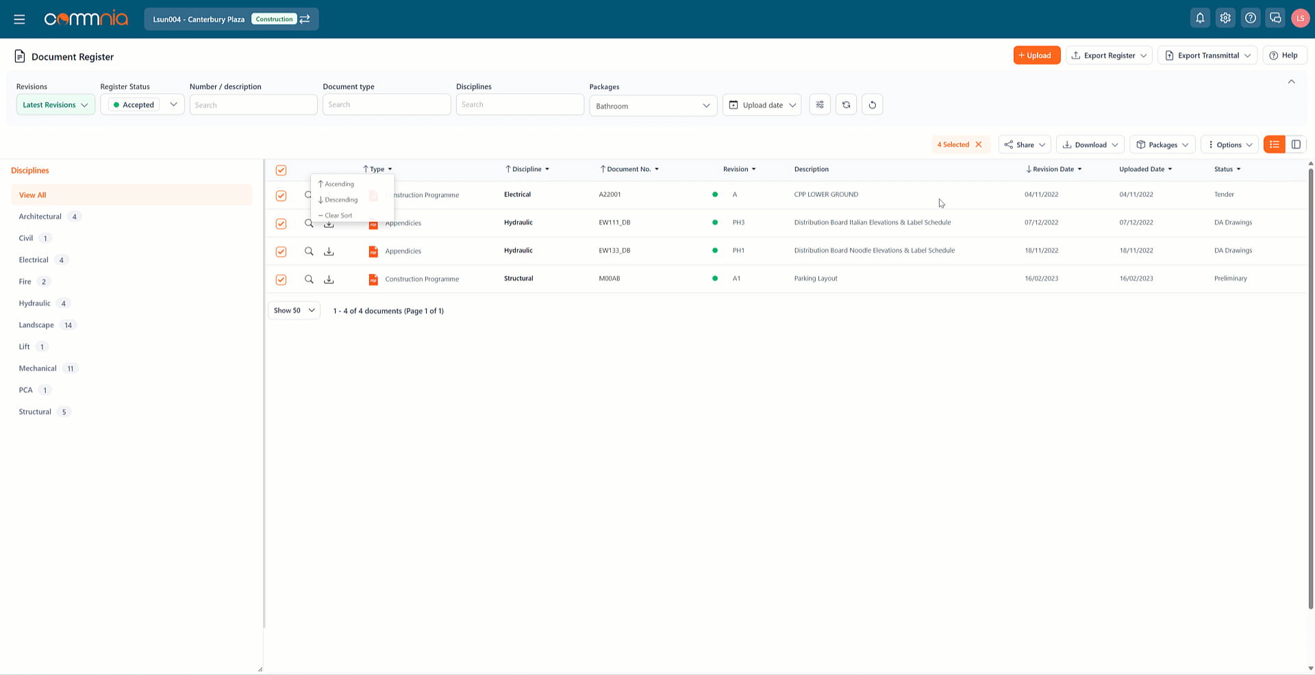
Task: Click the orange Upload button
Action: [x=1037, y=55]
